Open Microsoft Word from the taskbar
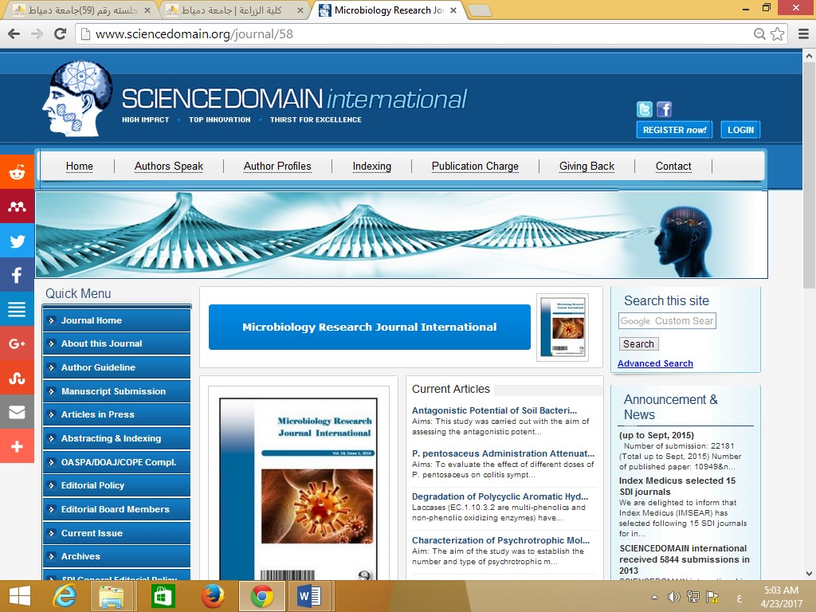The width and height of the screenshot is (816, 612). coord(310,596)
